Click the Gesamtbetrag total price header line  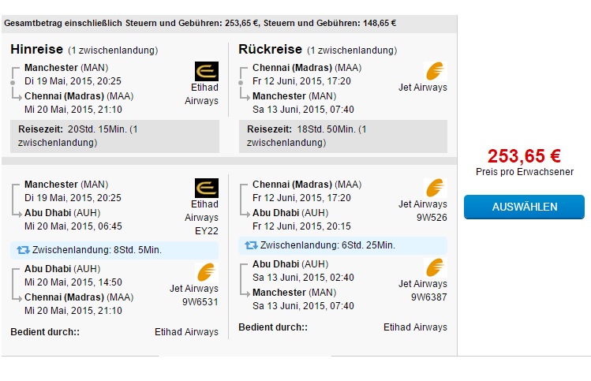[200, 24]
